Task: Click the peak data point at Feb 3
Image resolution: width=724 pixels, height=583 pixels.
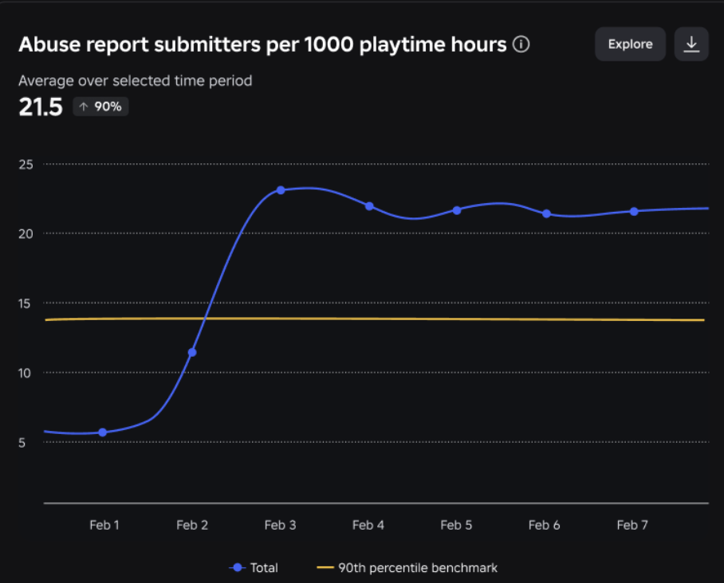Action: tap(281, 190)
